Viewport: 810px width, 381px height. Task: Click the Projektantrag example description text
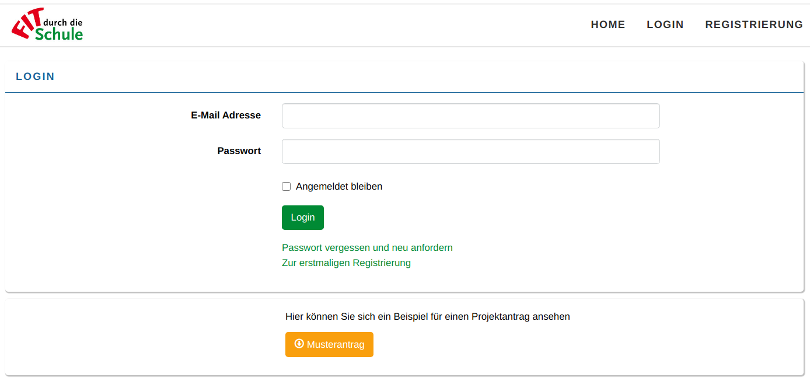coord(427,316)
